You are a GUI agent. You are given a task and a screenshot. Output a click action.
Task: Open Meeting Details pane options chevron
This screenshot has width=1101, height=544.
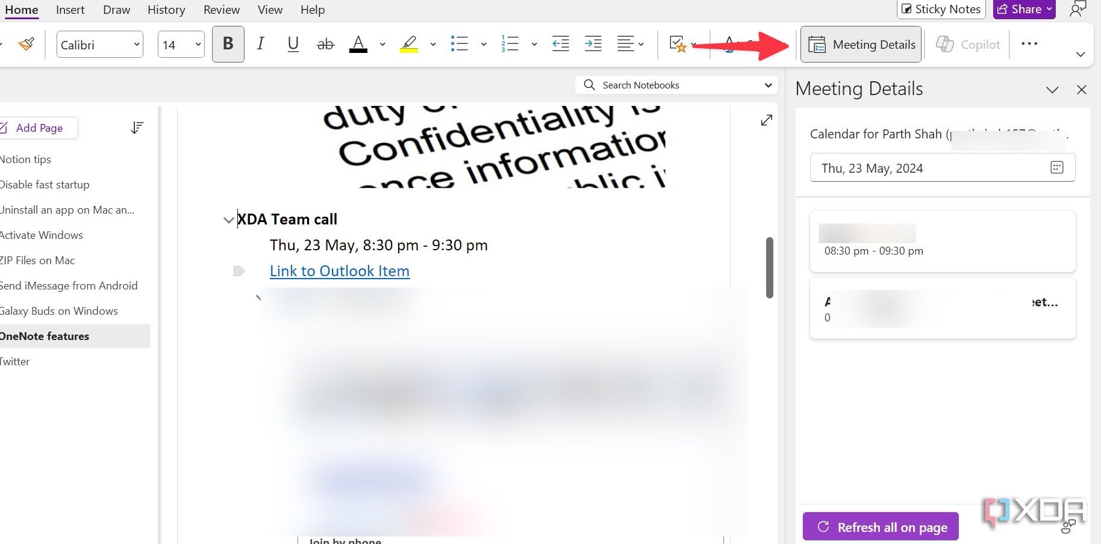[x=1052, y=90]
